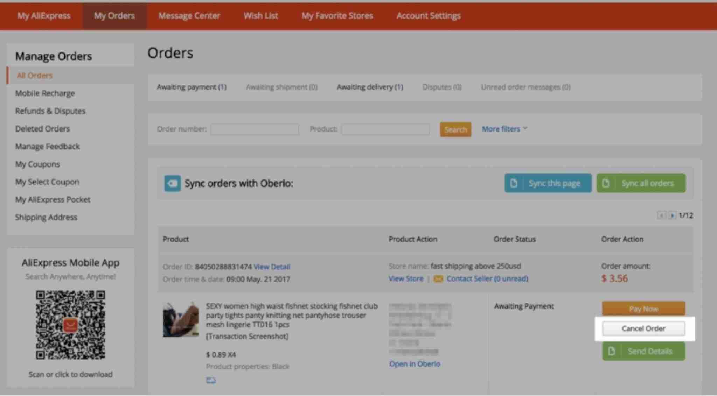The image size is (717, 396).
Task: Open the Message Center
Action: coord(189,15)
